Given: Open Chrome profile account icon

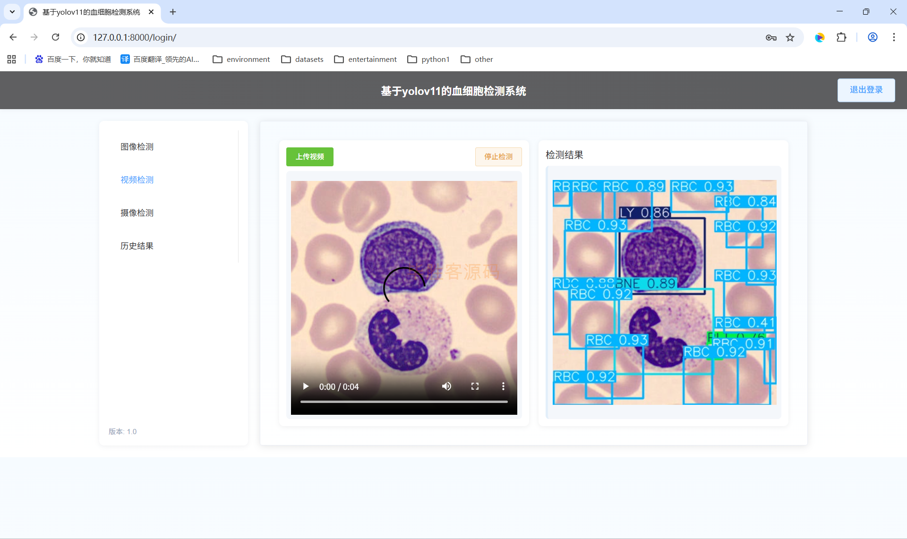Looking at the screenshot, I should coord(873,37).
